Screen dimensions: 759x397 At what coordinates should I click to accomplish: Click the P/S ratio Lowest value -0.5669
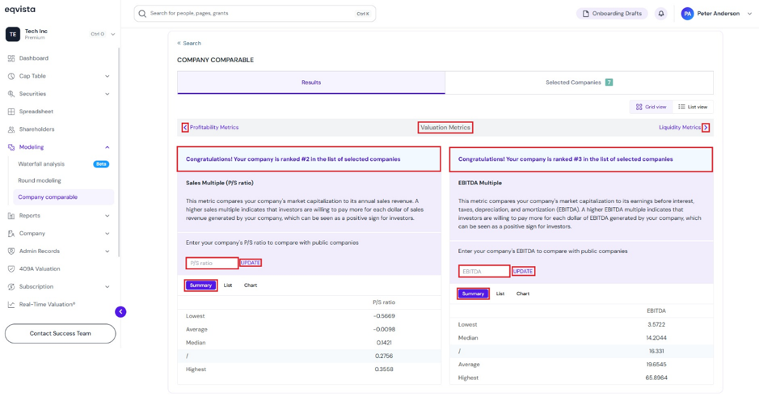[x=384, y=315]
